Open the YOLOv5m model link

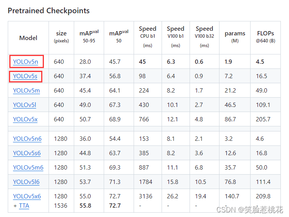click(26, 90)
